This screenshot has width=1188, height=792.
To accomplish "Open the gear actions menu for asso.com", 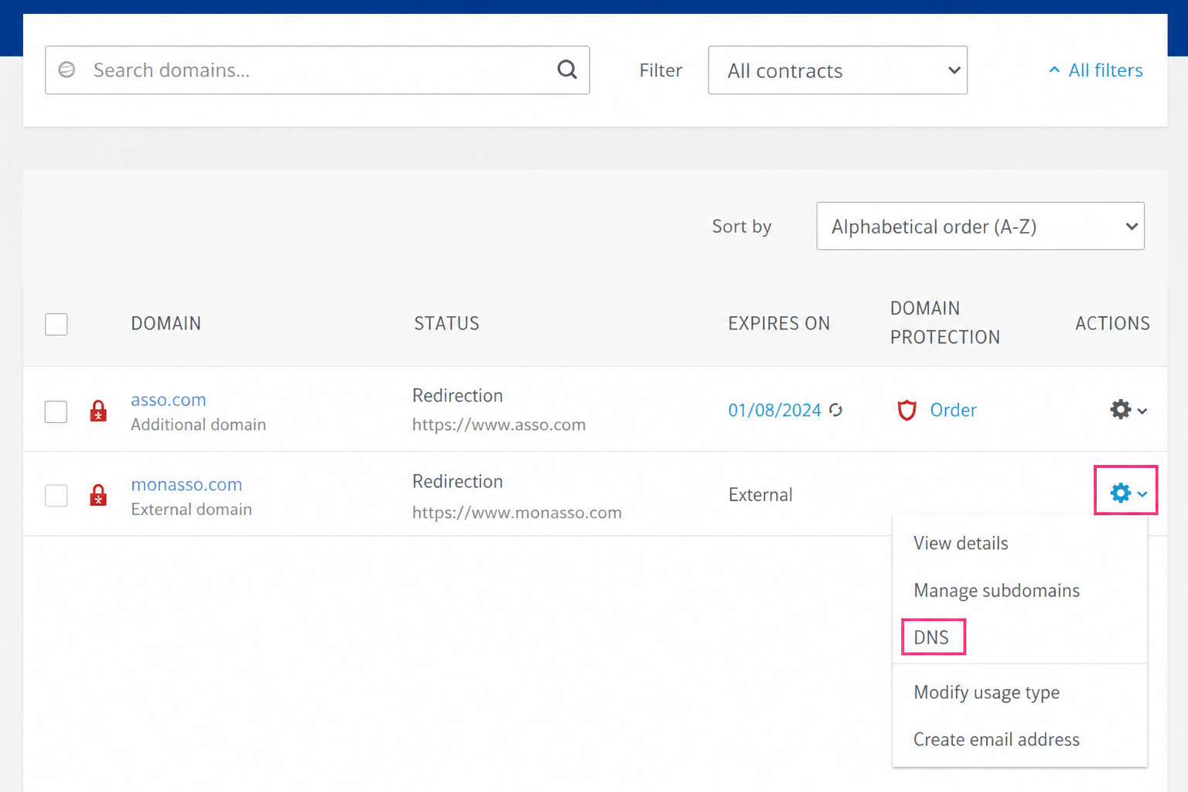I will 1128,410.
